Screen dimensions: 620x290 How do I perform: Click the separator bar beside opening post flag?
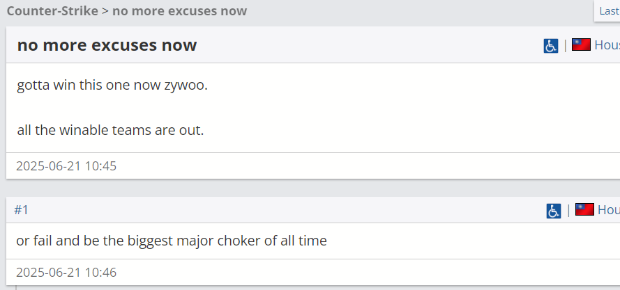565,45
